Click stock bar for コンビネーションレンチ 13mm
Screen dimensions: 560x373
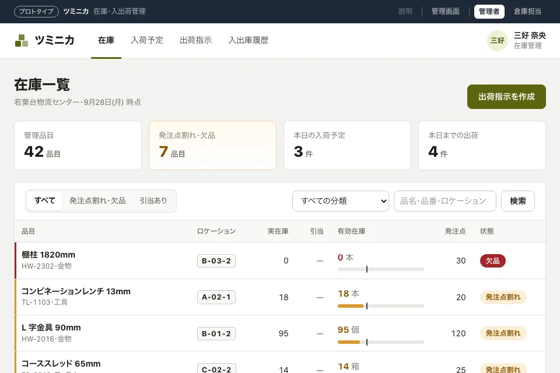(381, 306)
